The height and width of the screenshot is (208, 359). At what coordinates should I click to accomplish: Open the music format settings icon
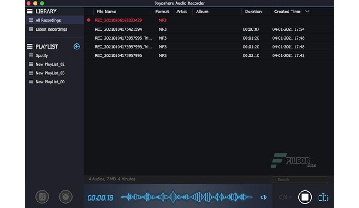42,197
